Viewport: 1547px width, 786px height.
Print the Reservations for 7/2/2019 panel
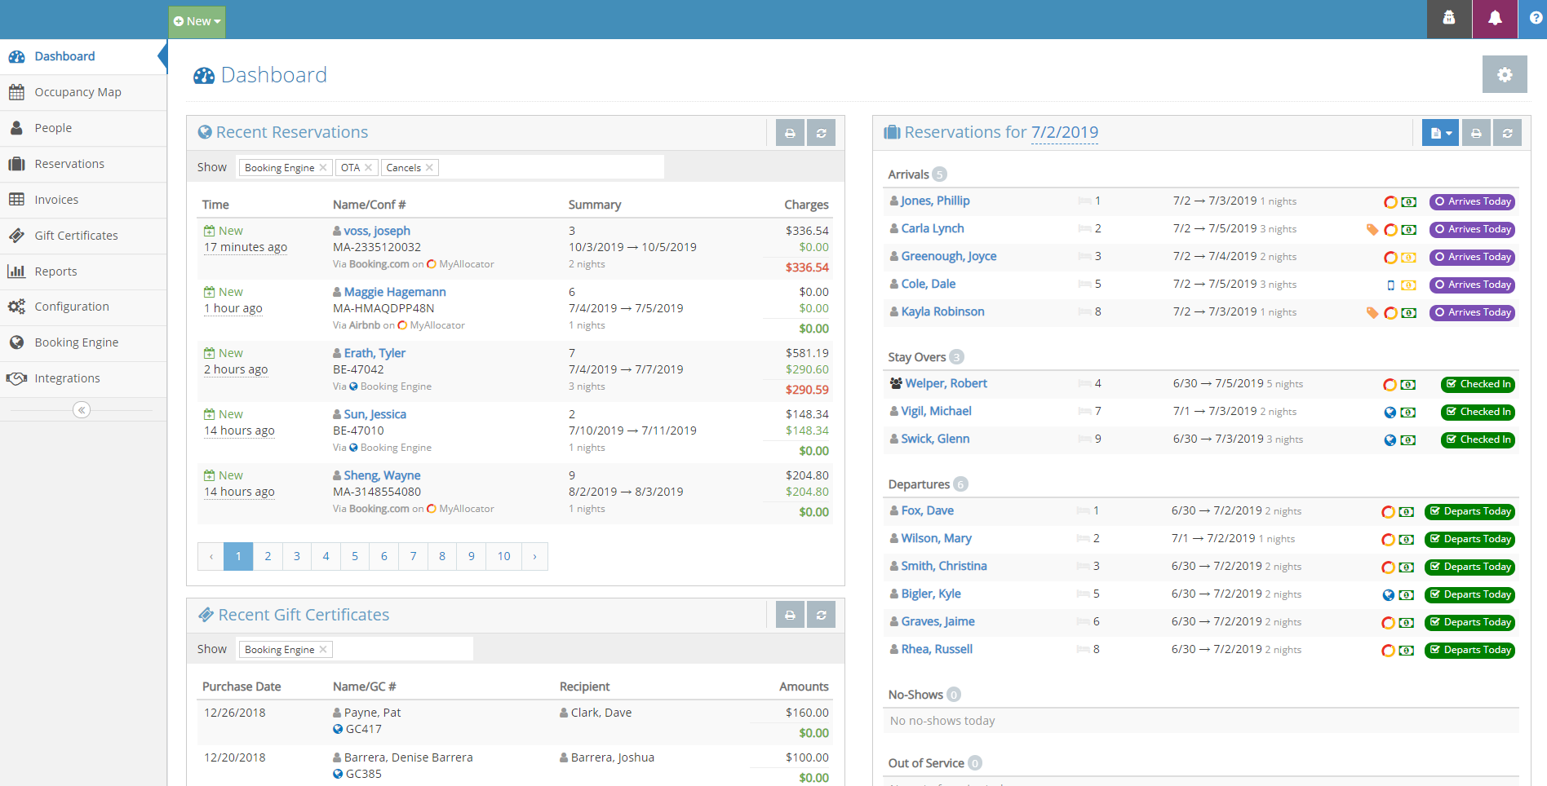pos(1476,133)
